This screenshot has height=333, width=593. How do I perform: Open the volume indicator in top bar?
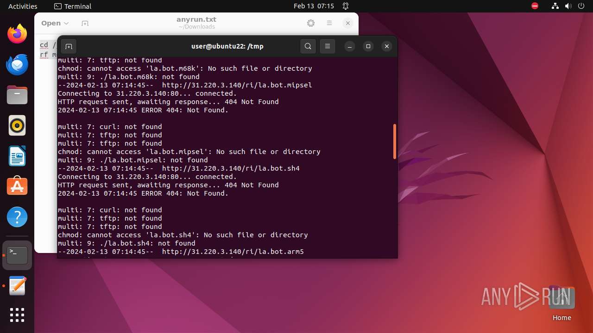pos(568,6)
